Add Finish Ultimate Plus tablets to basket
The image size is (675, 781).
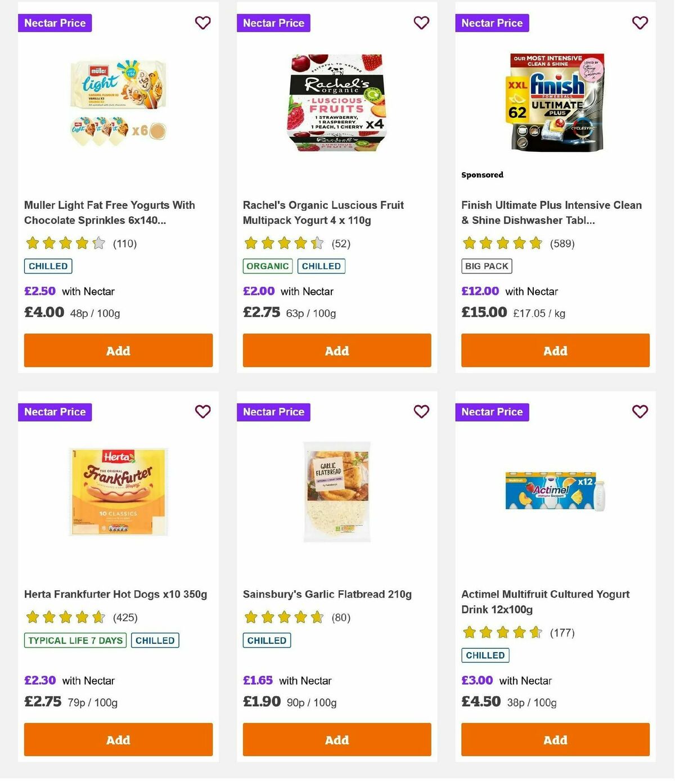(x=555, y=350)
